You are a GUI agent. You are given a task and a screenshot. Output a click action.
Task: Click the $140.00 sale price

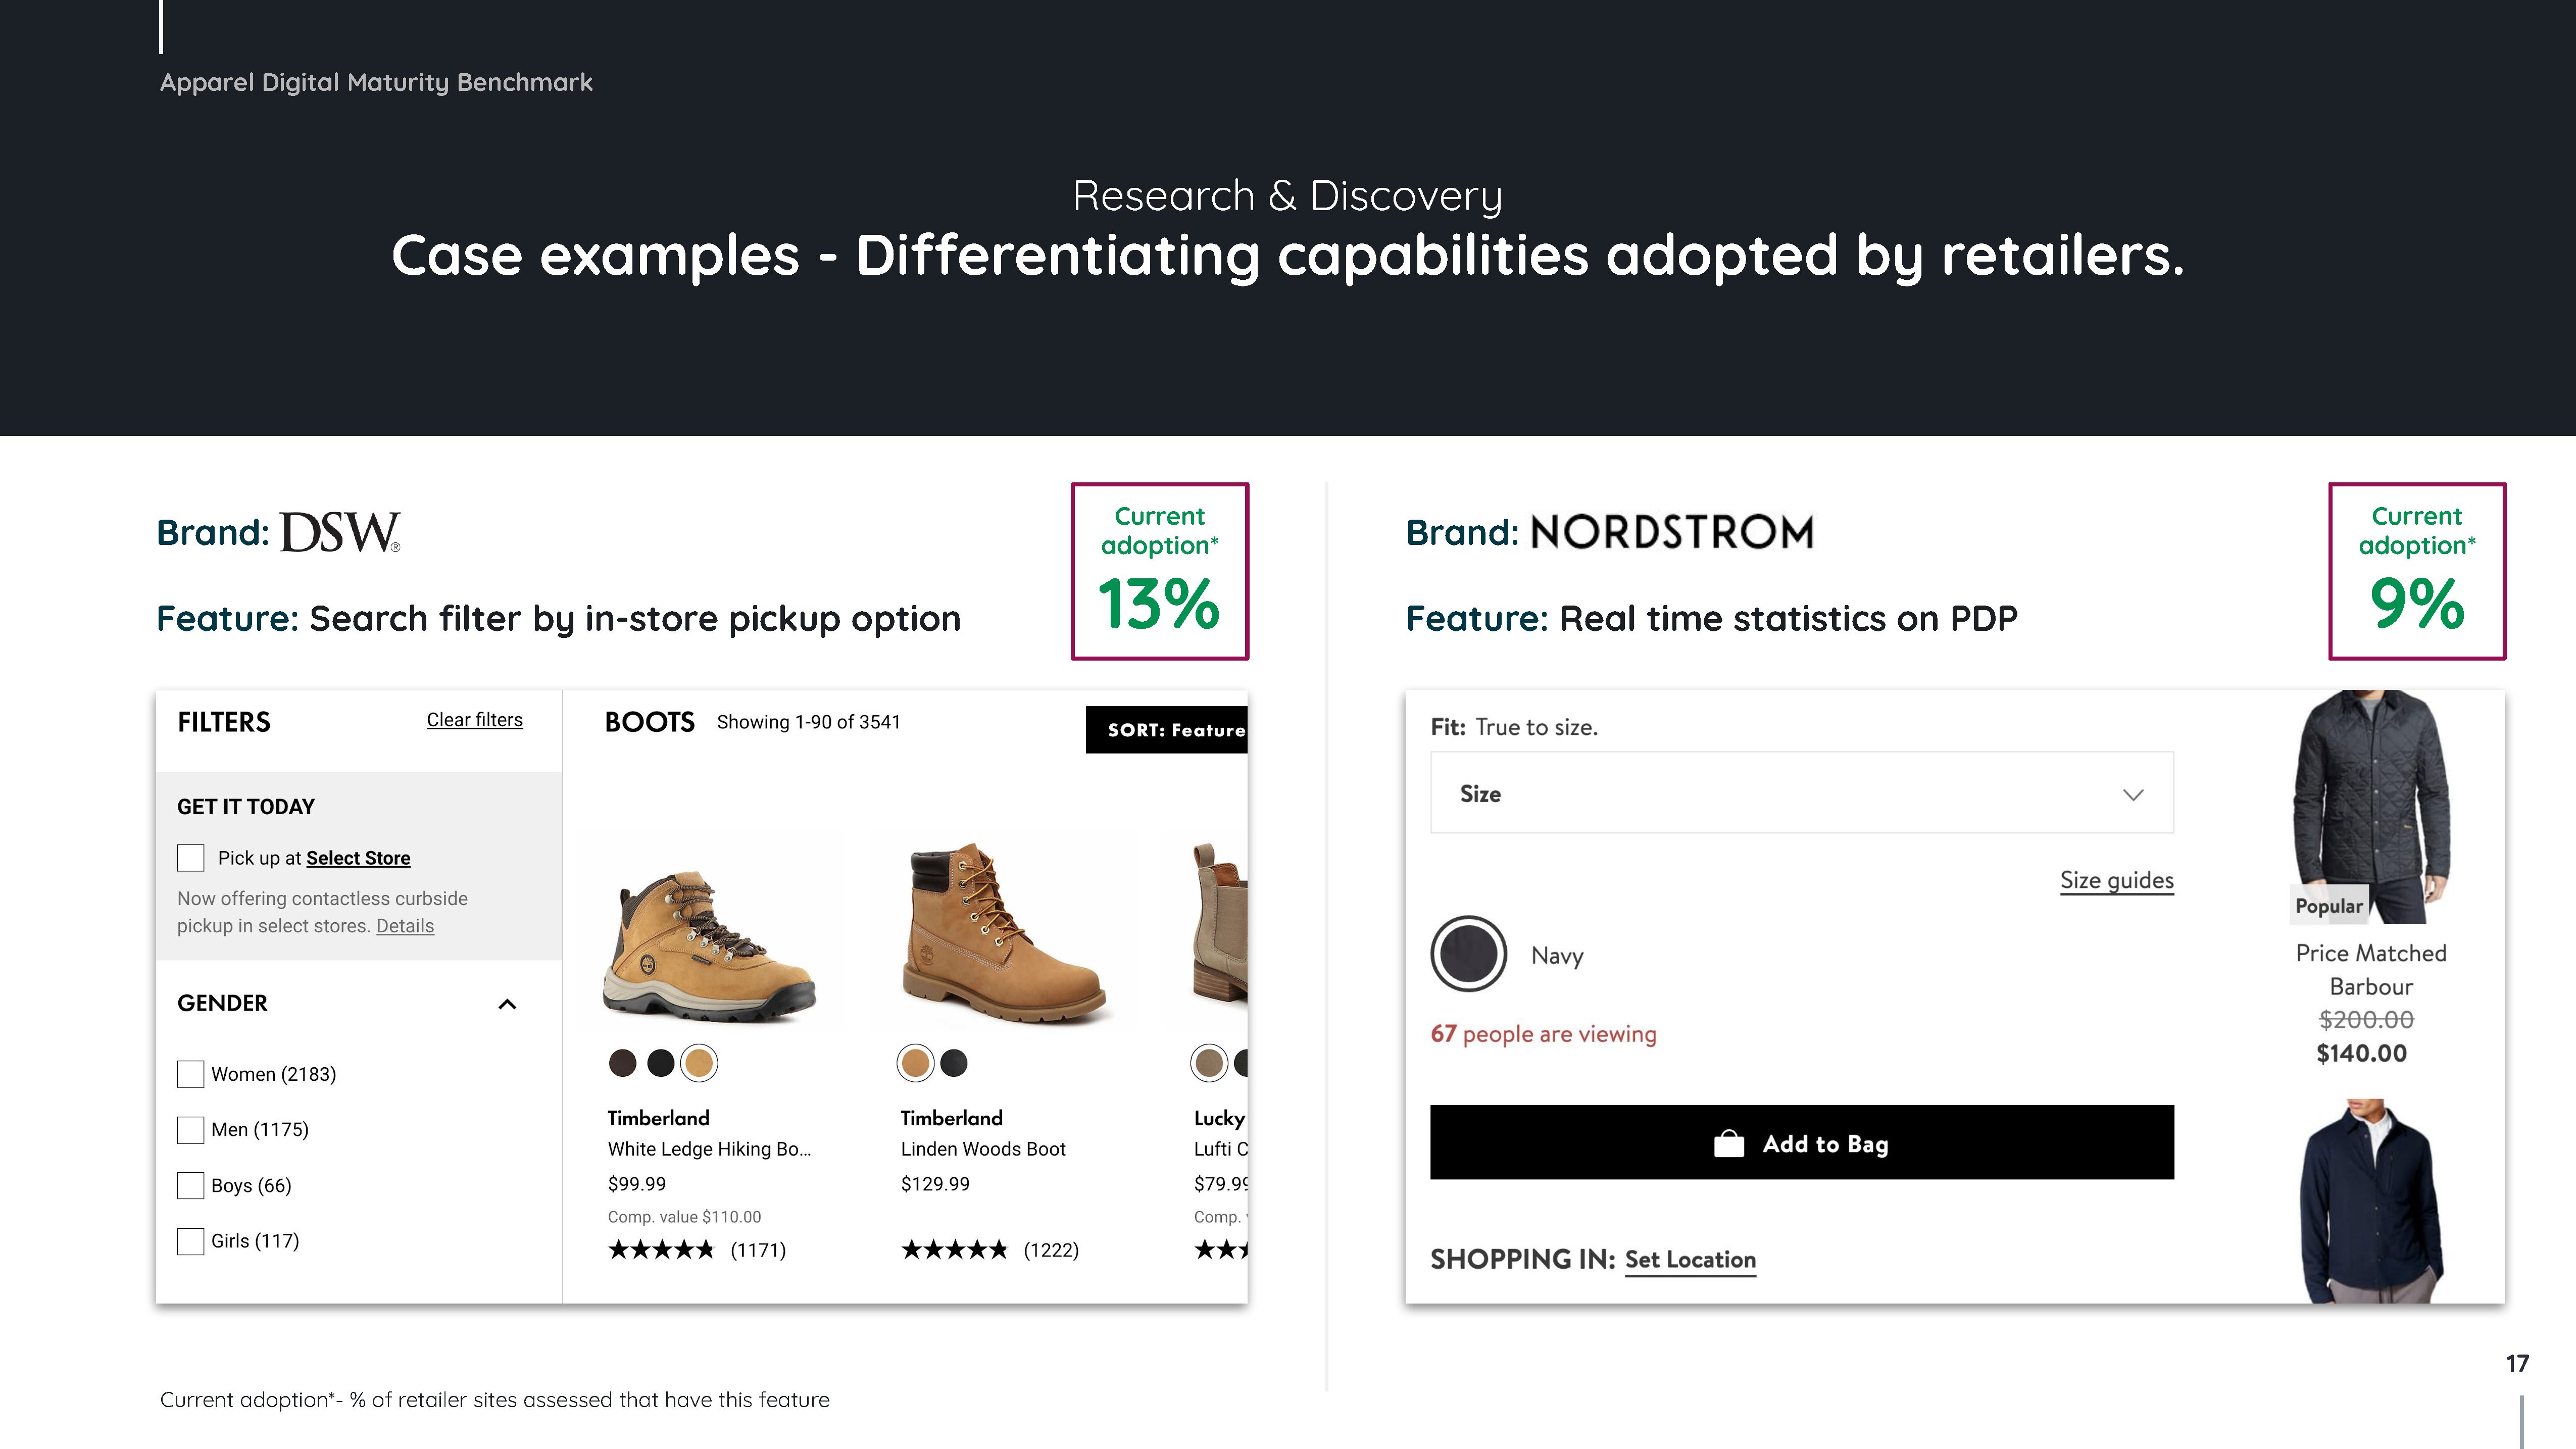pyautogui.click(x=2361, y=1053)
